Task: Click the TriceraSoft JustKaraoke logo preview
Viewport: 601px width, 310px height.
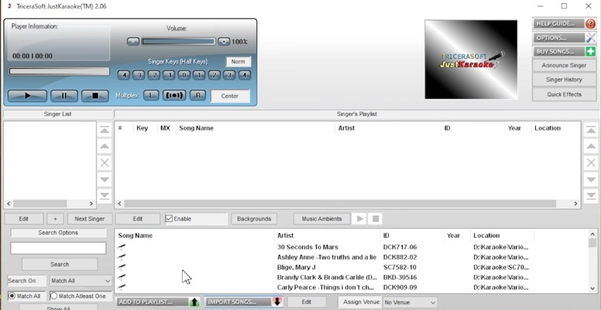Action: point(471,59)
